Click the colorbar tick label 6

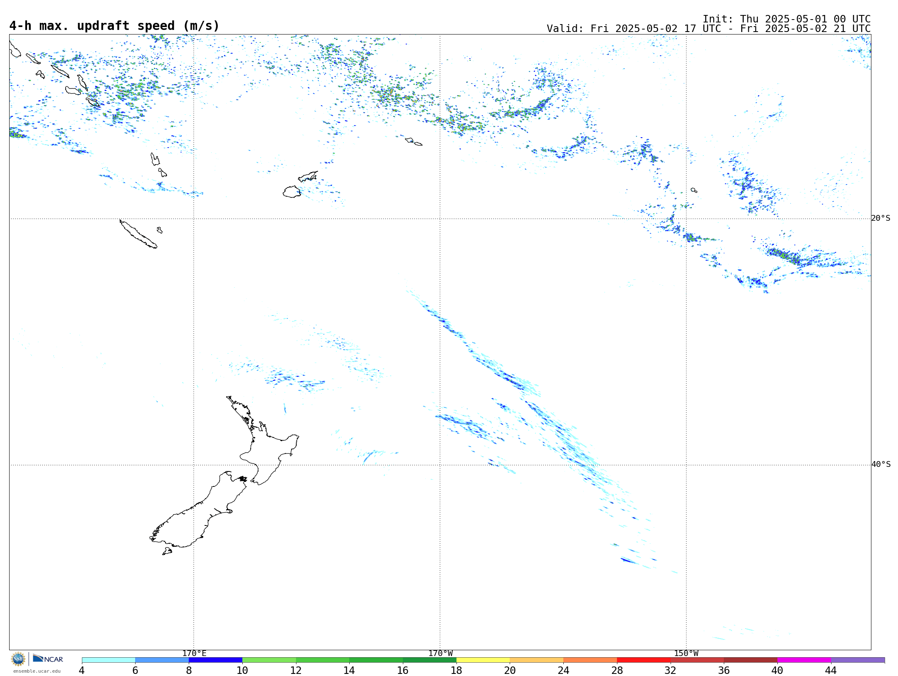click(135, 670)
